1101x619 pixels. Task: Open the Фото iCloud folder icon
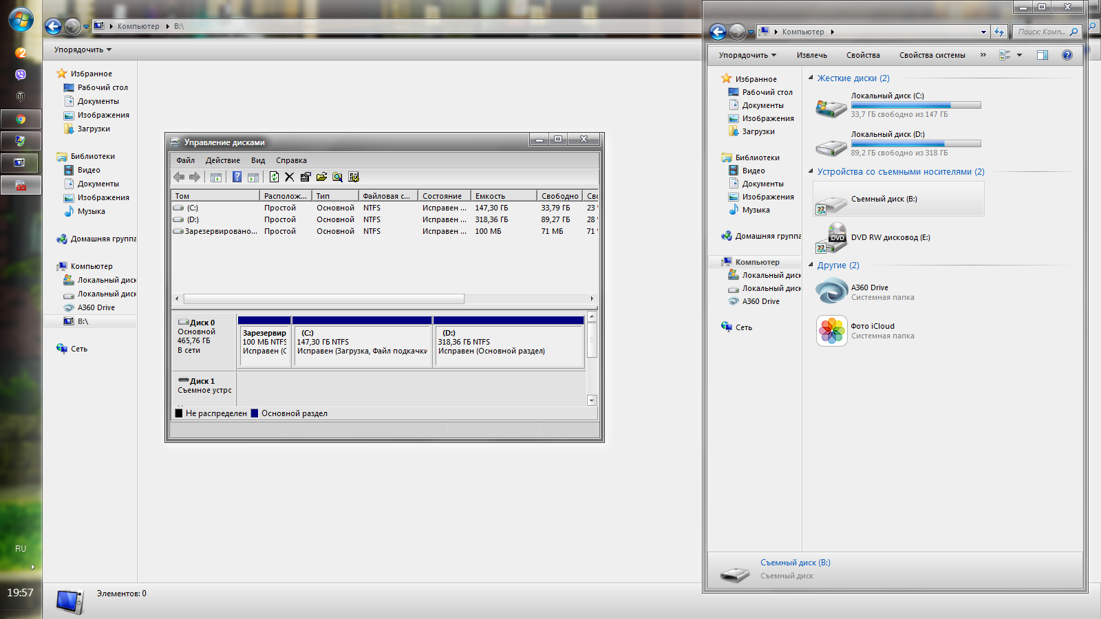[x=831, y=331]
